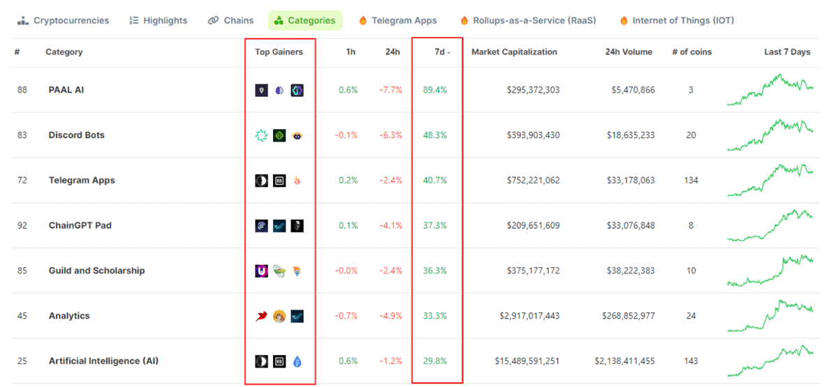Click middle top gainer icon for Discord Bots
Screen dimensions: 838x387
pyautogui.click(x=279, y=135)
